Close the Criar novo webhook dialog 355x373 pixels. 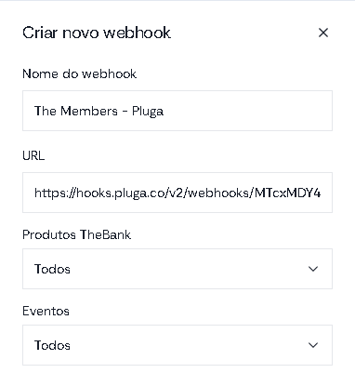[323, 33]
